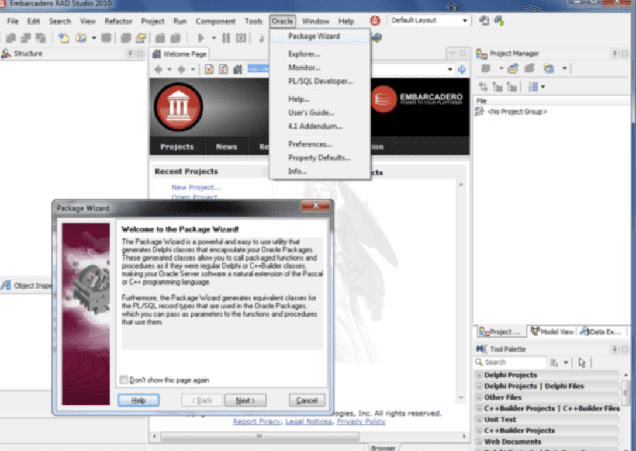636x451 pixels.
Task: Click the pointer arrow icon in Tool Palette
Action: coord(582,362)
